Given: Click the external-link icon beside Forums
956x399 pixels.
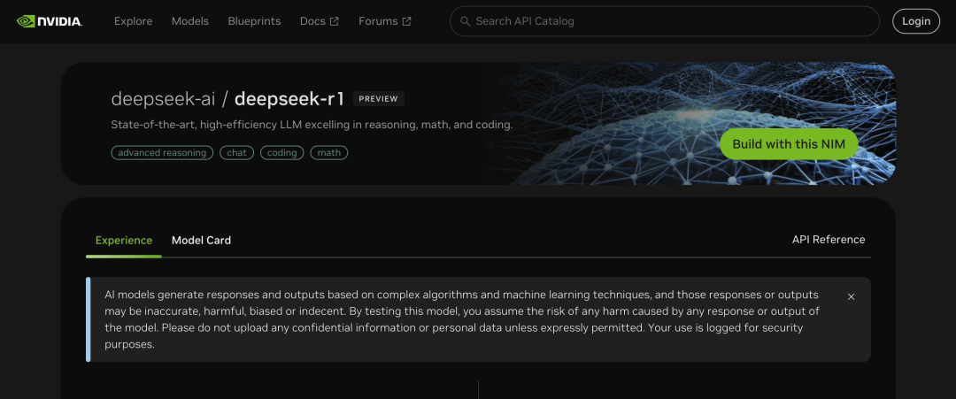Looking at the screenshot, I should 407,21.
